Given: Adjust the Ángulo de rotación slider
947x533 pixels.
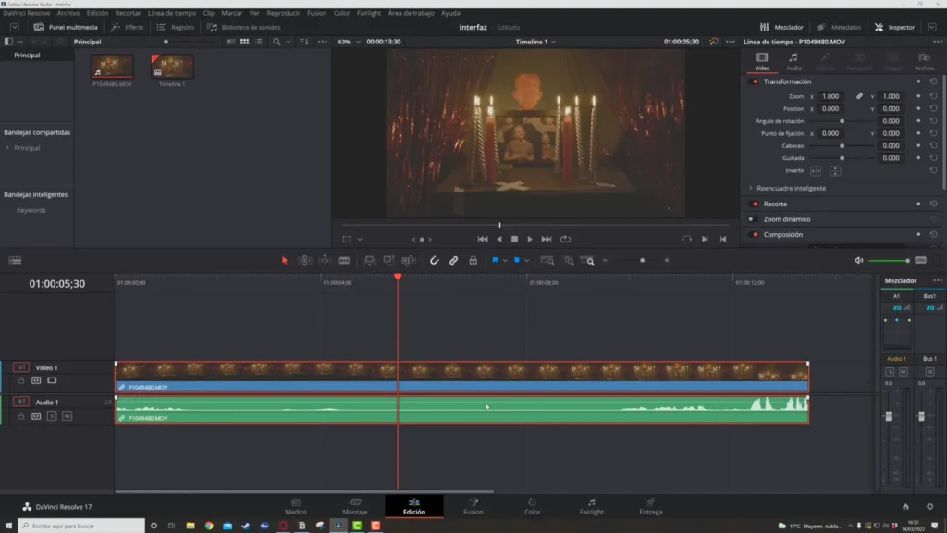Looking at the screenshot, I should 842,121.
